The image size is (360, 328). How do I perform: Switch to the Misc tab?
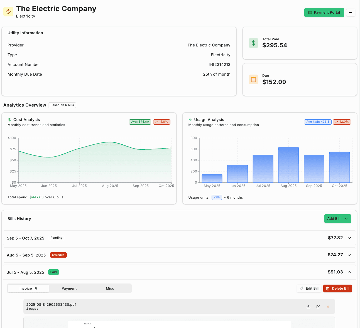click(110, 288)
